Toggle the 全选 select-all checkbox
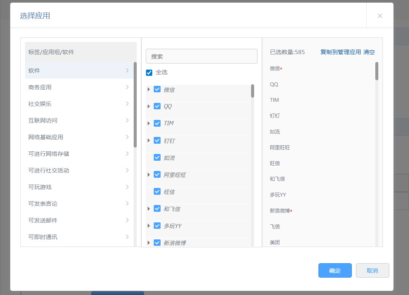 (149, 72)
